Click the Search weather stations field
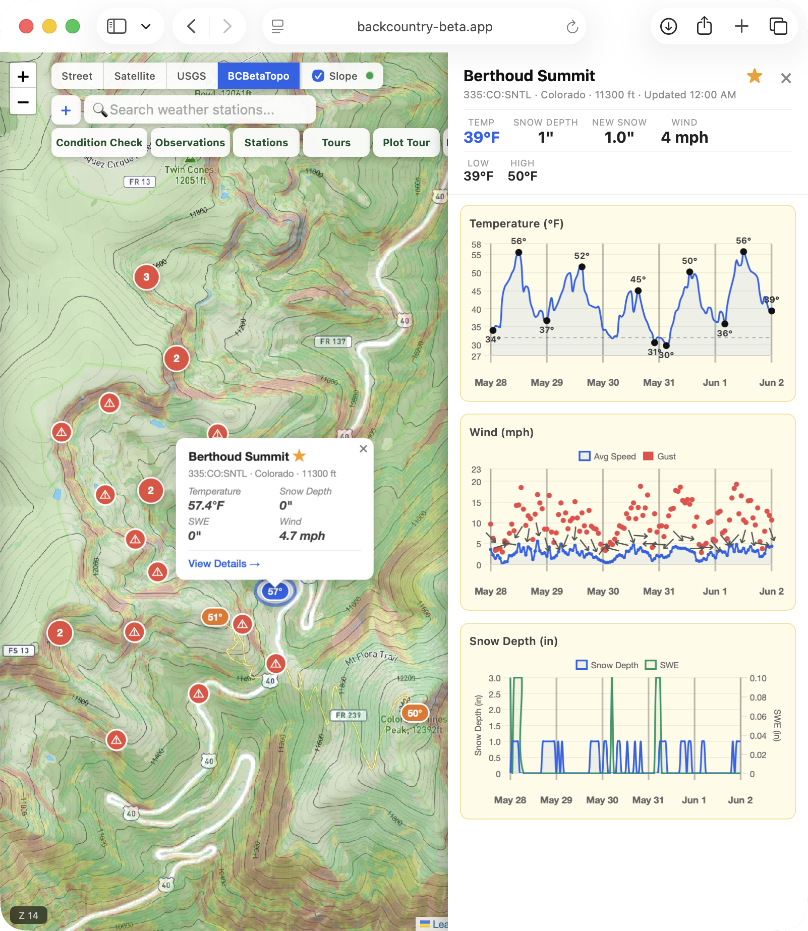 point(200,110)
